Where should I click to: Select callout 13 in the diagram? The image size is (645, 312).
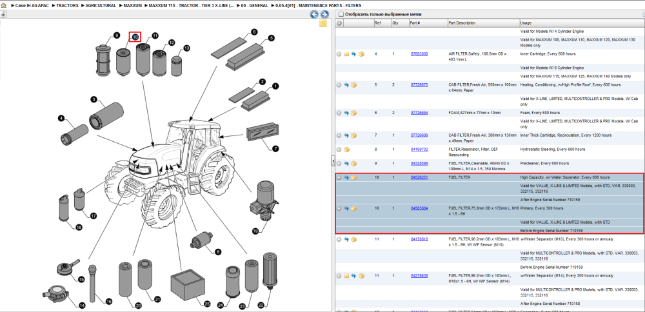coord(187,48)
